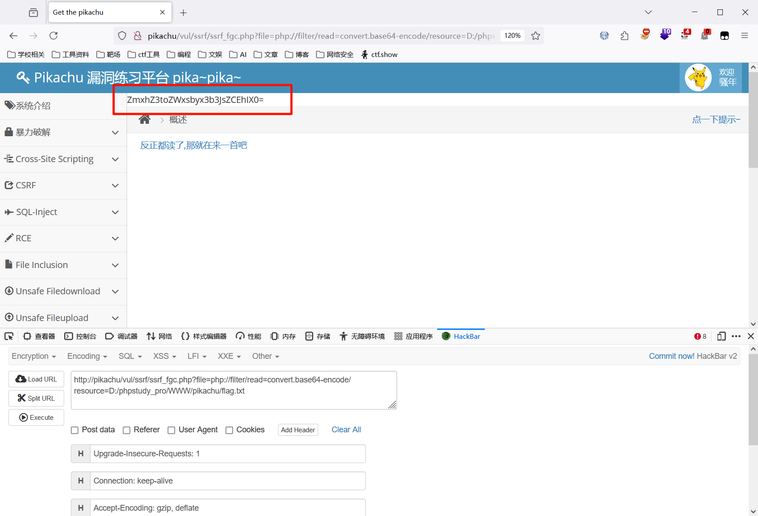The width and height of the screenshot is (758, 516).
Task: Close the 'Get the pikachu' tab
Action: coord(162,12)
